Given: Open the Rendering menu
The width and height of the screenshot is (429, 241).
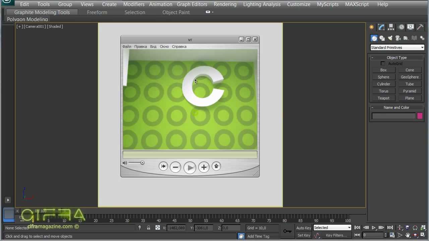Looking at the screenshot, I should click(x=225, y=4).
